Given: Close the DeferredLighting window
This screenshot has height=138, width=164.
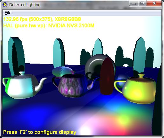Looking at the screenshot, I should point(154,3).
